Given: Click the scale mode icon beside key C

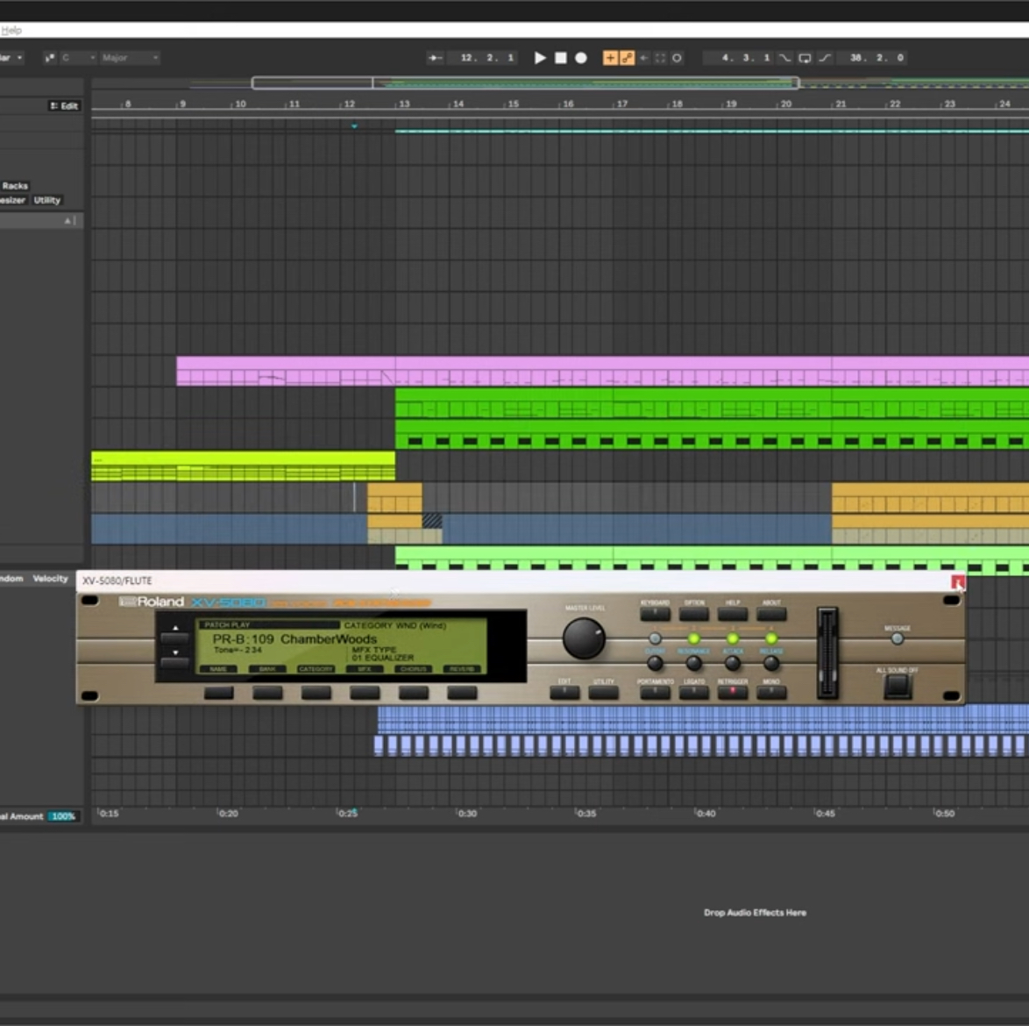Looking at the screenshot, I should point(49,58).
